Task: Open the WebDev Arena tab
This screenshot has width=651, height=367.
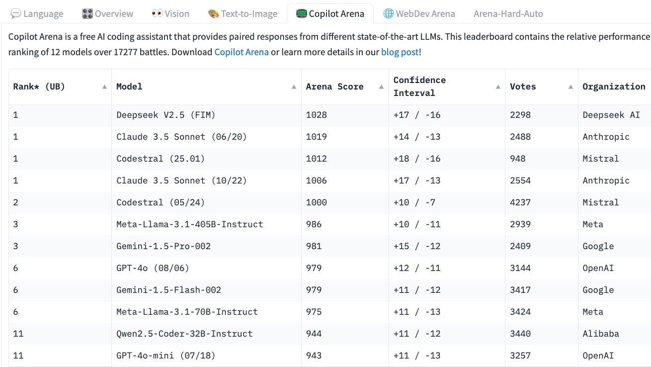Action: [419, 13]
